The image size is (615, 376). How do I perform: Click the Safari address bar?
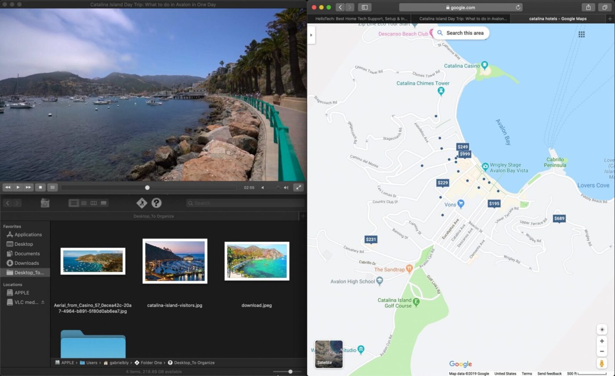[460, 7]
